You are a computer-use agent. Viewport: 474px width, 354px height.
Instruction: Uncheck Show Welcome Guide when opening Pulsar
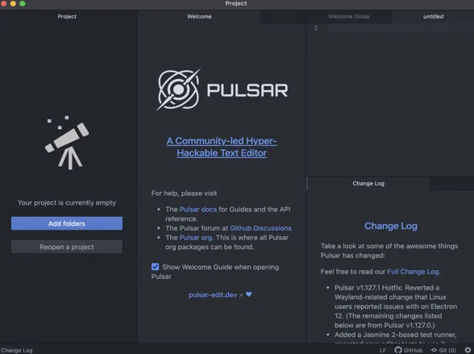pos(155,267)
